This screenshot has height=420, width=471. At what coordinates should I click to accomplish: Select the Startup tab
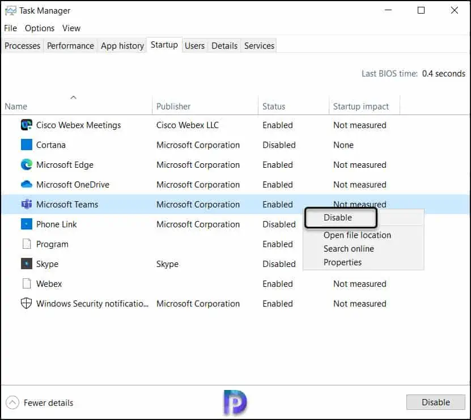point(164,45)
